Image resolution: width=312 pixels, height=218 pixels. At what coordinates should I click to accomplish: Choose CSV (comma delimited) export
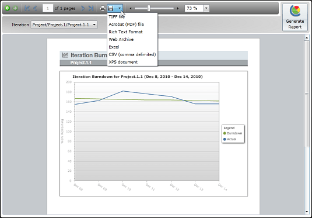pos(132,55)
